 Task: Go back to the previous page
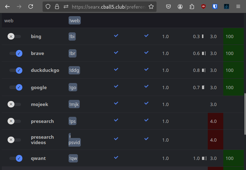(7, 6)
